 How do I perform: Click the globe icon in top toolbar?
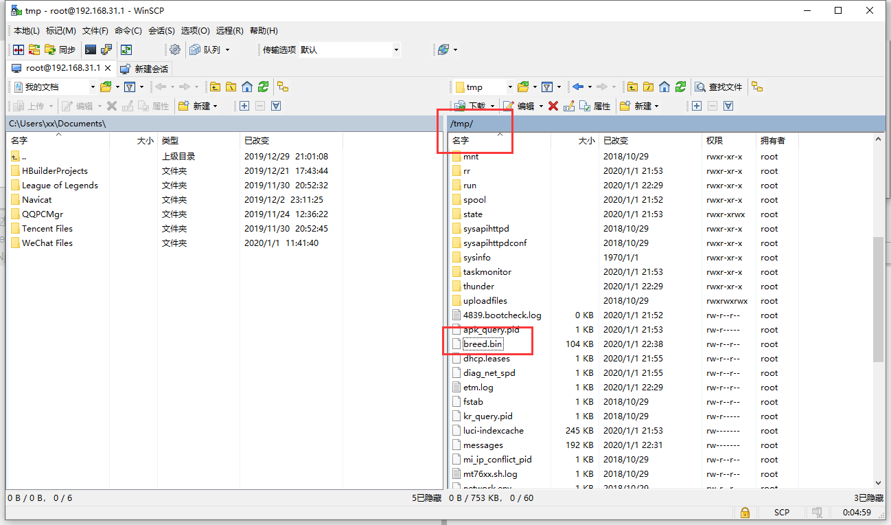443,49
